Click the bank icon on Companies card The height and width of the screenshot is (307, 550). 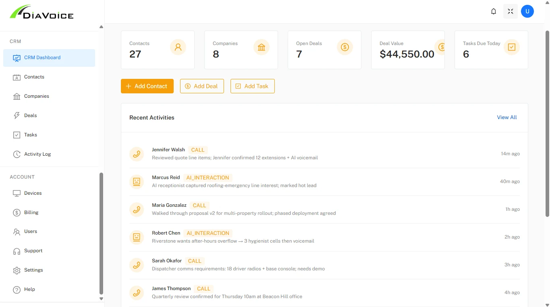(262, 47)
